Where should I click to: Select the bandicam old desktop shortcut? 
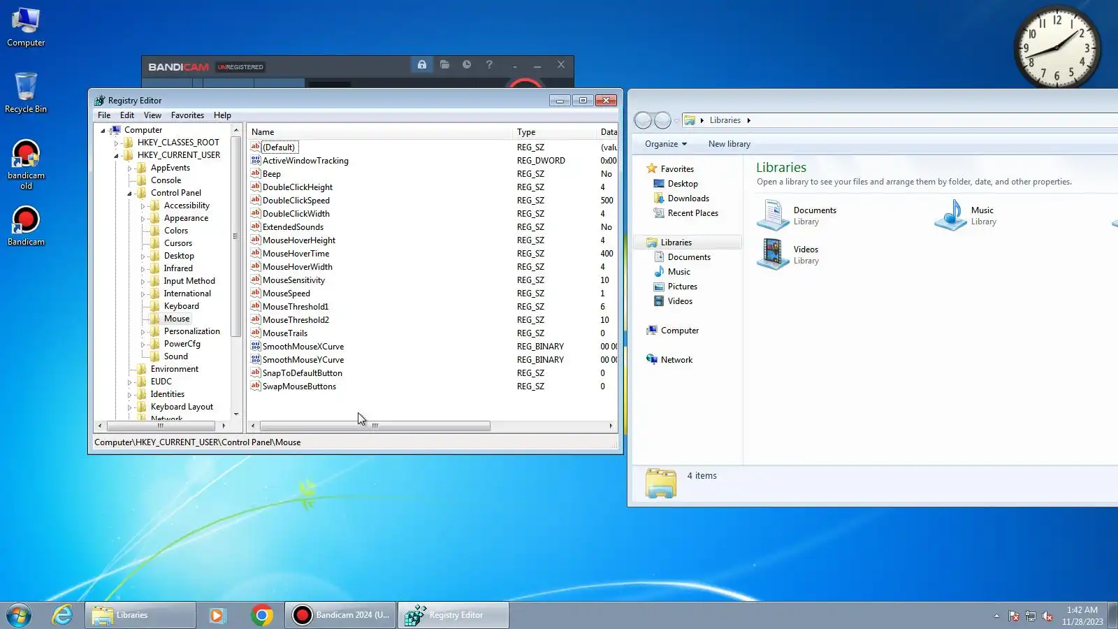click(x=26, y=165)
